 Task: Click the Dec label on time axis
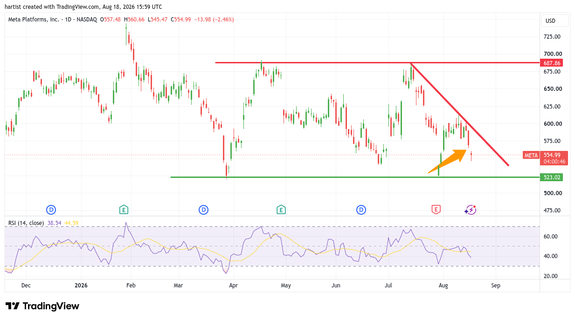click(26, 286)
